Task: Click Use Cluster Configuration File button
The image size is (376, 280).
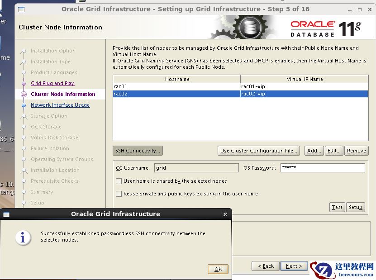Action: click(x=259, y=151)
